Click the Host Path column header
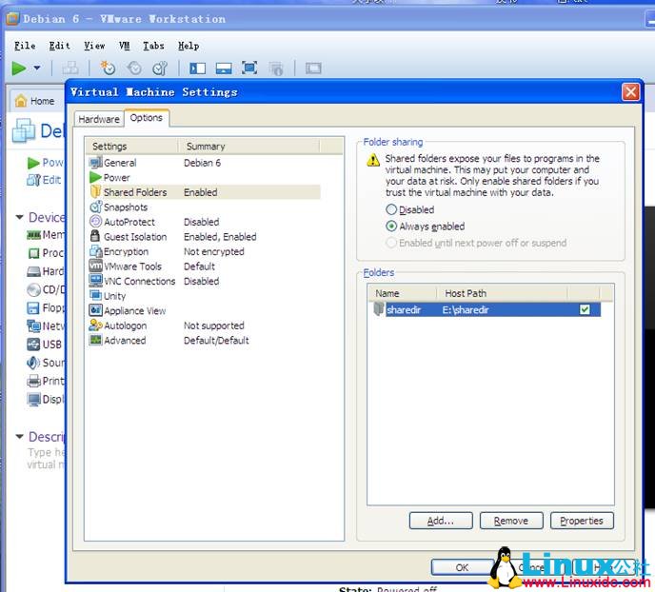The width and height of the screenshot is (655, 592). click(502, 293)
